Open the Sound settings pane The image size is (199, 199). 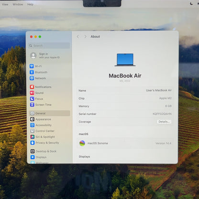(x=37, y=93)
